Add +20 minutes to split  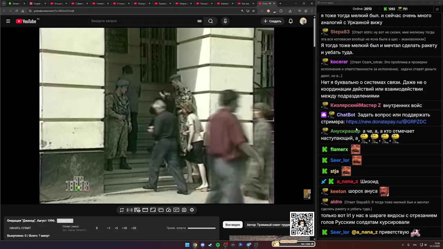point(134,228)
